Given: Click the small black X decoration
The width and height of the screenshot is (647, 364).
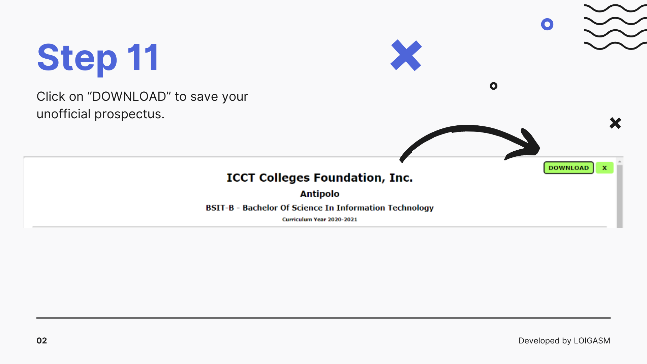Looking at the screenshot, I should 615,123.
